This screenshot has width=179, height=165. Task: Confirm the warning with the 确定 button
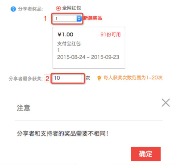coord(146,154)
